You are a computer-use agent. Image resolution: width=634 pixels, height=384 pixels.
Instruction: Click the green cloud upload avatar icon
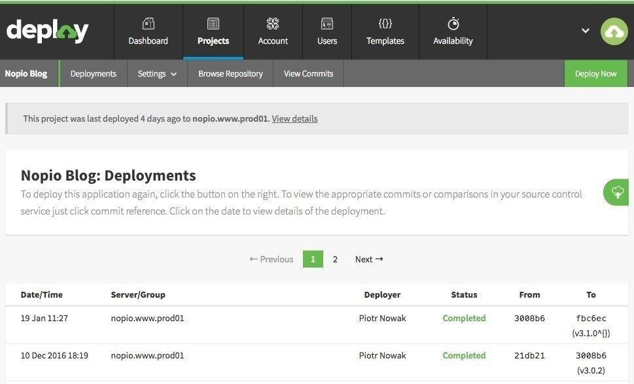coord(614,31)
